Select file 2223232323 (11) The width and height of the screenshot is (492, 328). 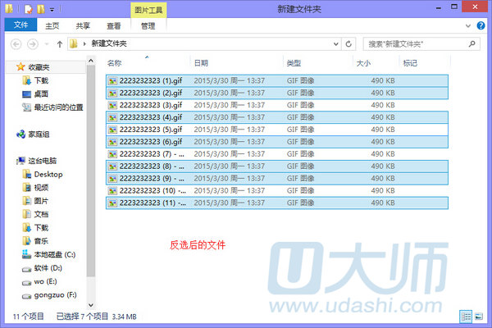tap(277, 203)
